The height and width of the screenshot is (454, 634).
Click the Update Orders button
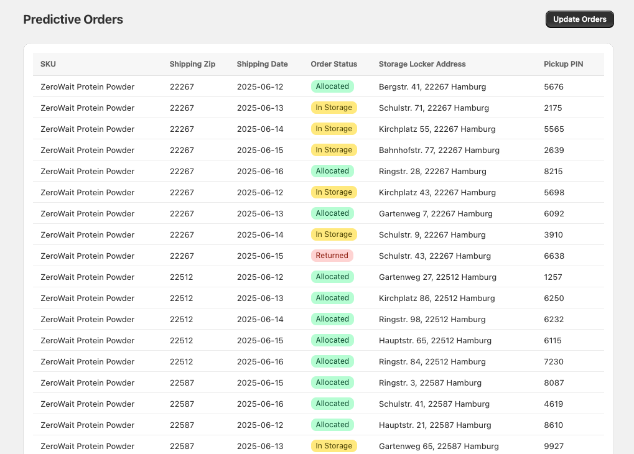pos(579,19)
